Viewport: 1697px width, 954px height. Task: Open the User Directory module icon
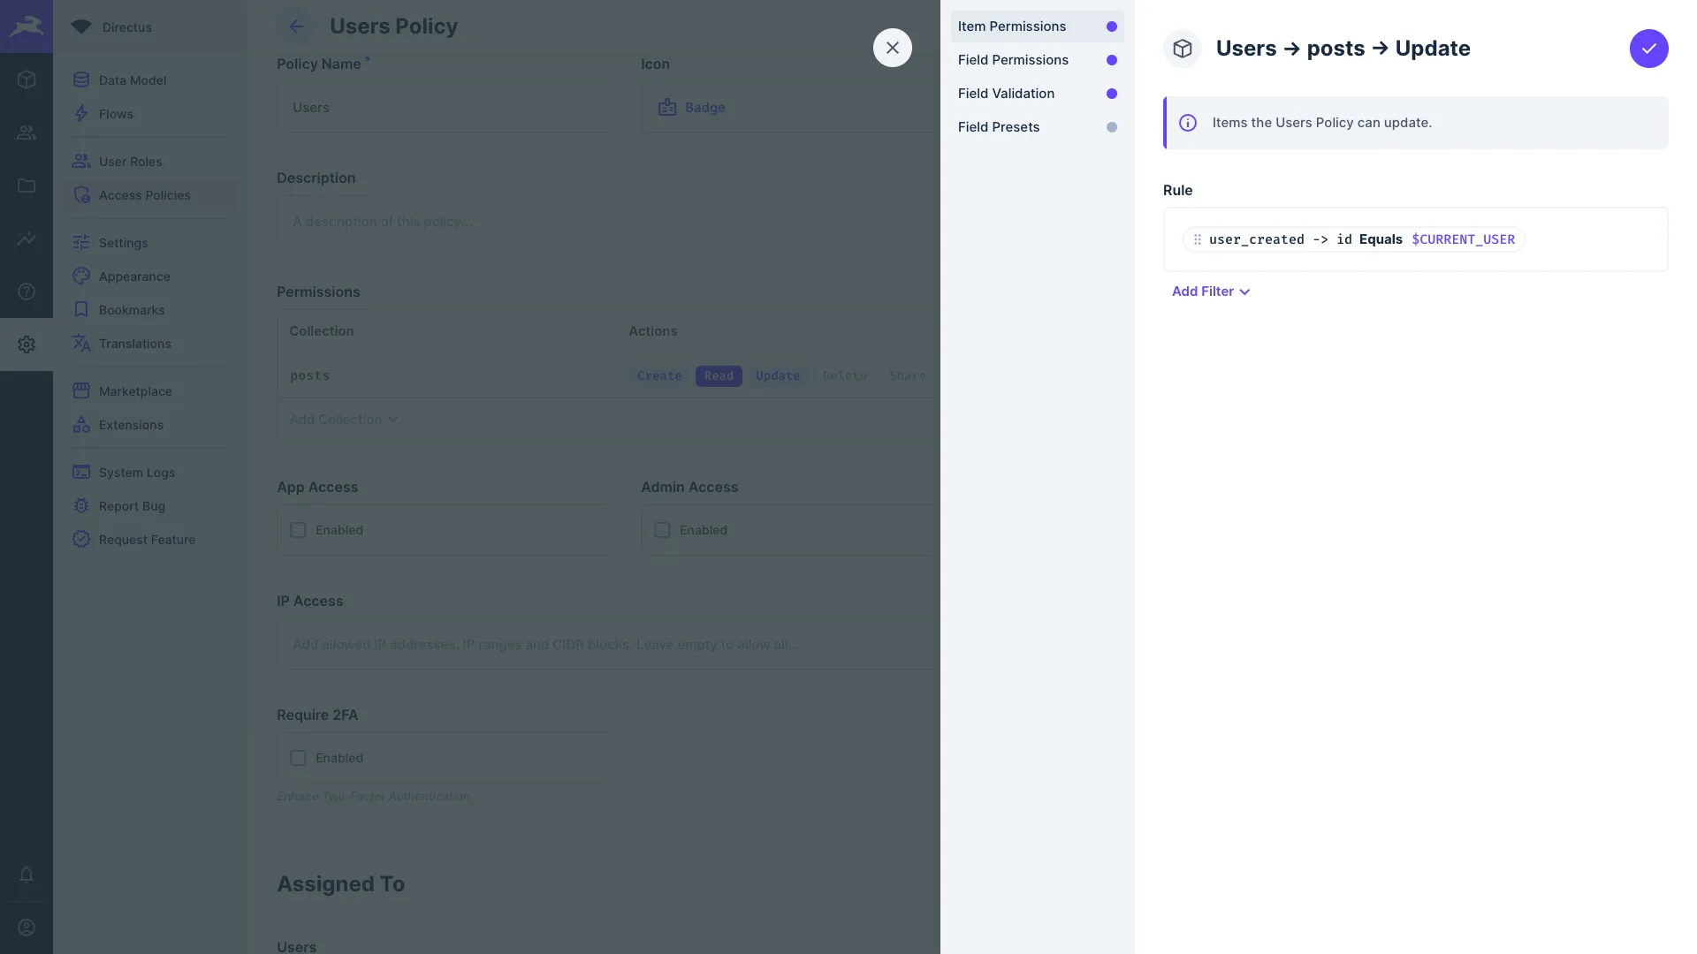(x=27, y=132)
